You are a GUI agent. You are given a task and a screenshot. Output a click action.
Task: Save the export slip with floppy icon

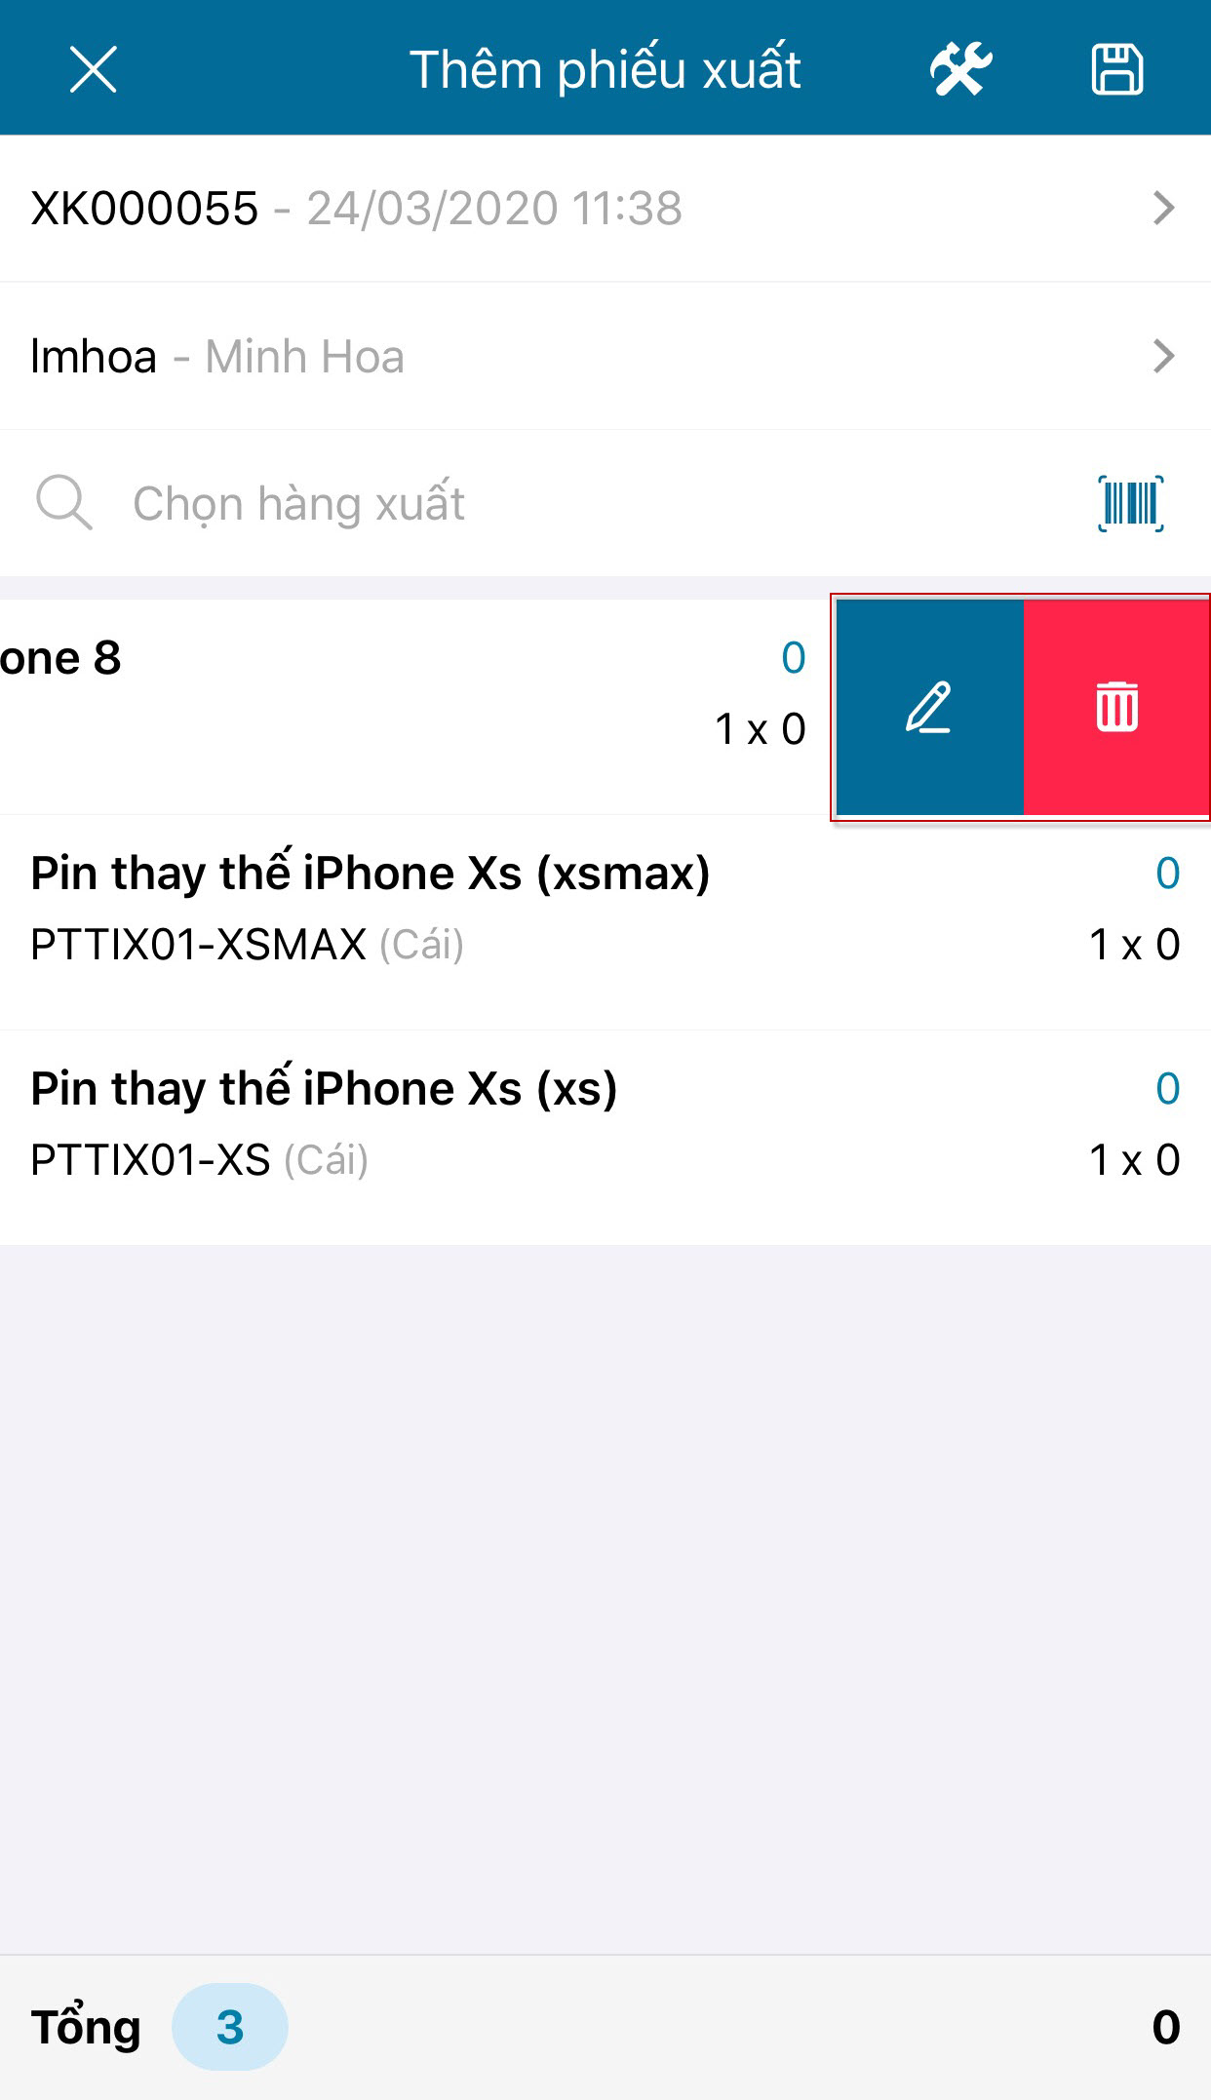click(x=1117, y=69)
